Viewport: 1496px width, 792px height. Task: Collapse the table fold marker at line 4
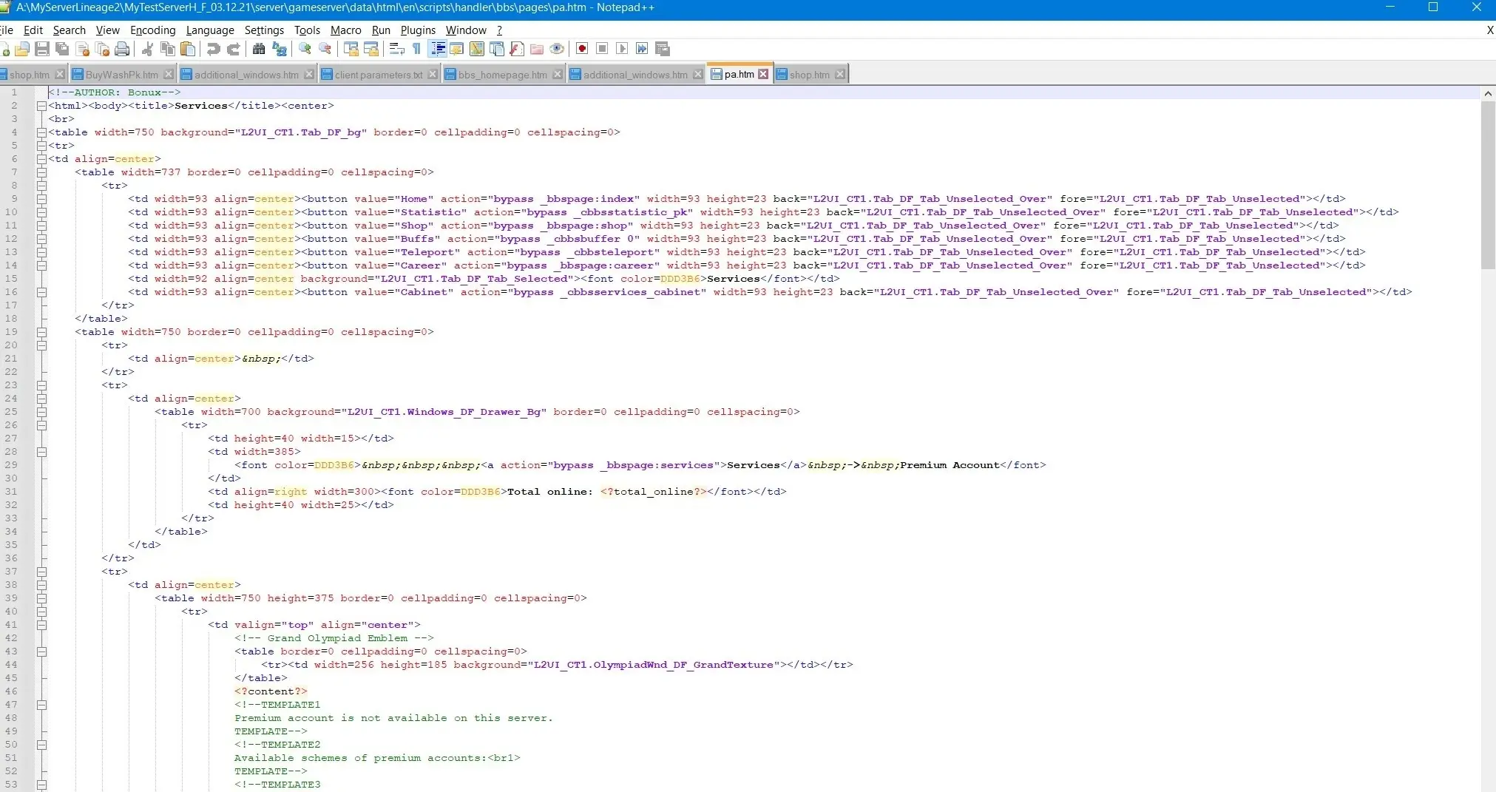coord(41,132)
